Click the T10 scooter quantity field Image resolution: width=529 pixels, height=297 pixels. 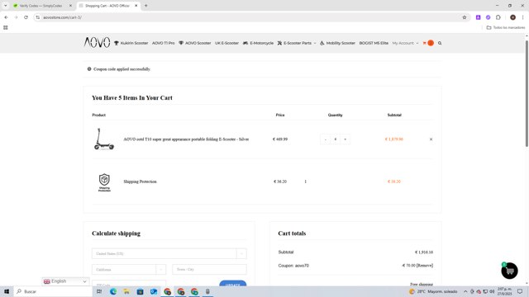click(335, 139)
